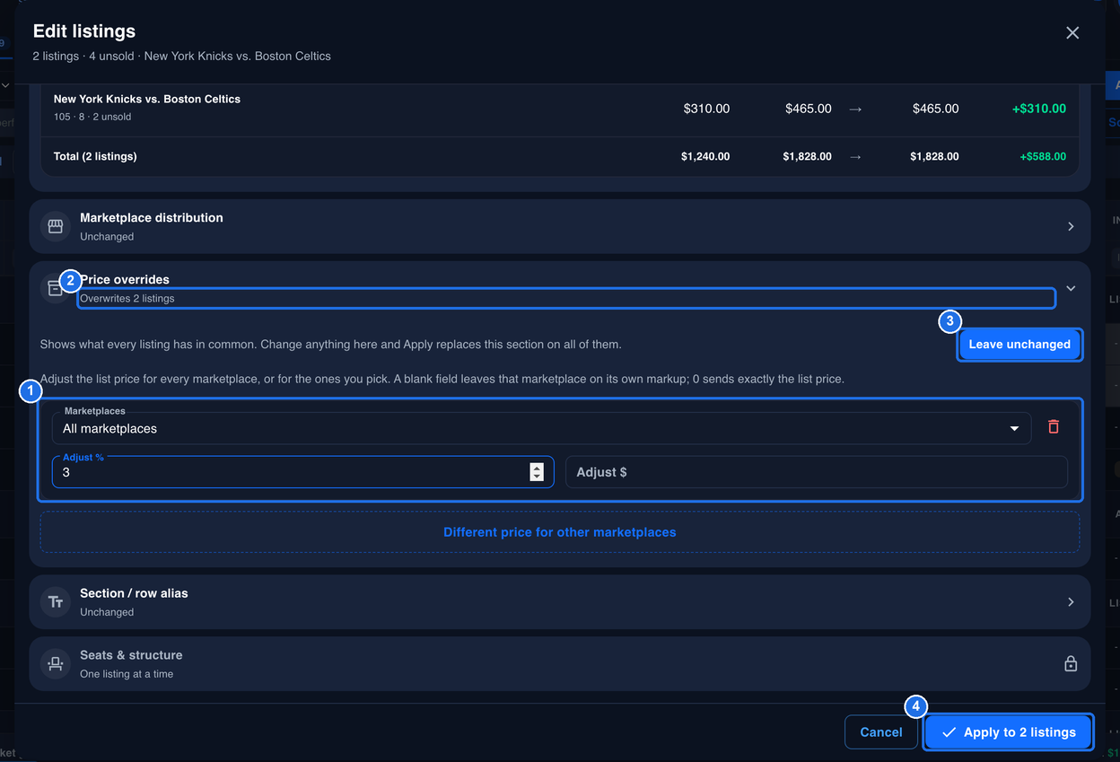Click the $310.00 cost value
Screen dimensions: 1120x762
[706, 109]
